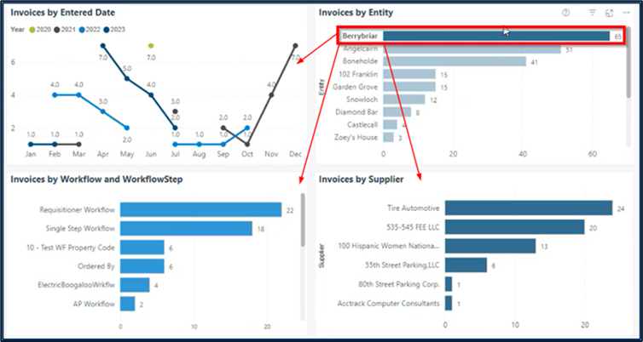Image resolution: width=643 pixels, height=342 pixels.
Task: Click the Invoices by Workflow and WorkflowStep title
Action: 96,180
